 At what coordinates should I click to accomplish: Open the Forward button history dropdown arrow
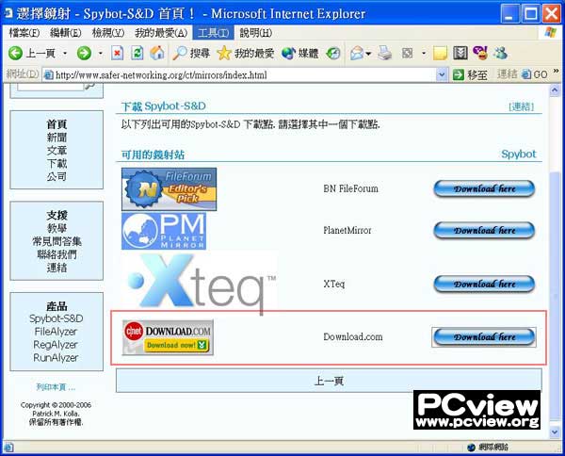(x=100, y=54)
